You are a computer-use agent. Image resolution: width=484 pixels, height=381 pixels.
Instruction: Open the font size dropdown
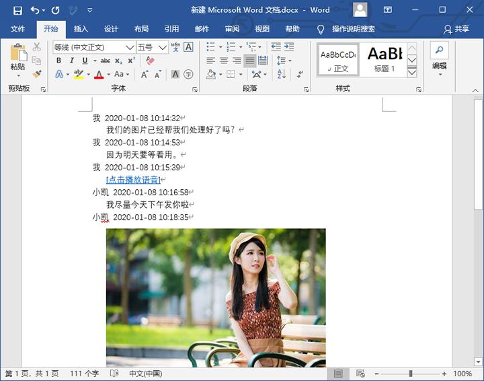(163, 48)
